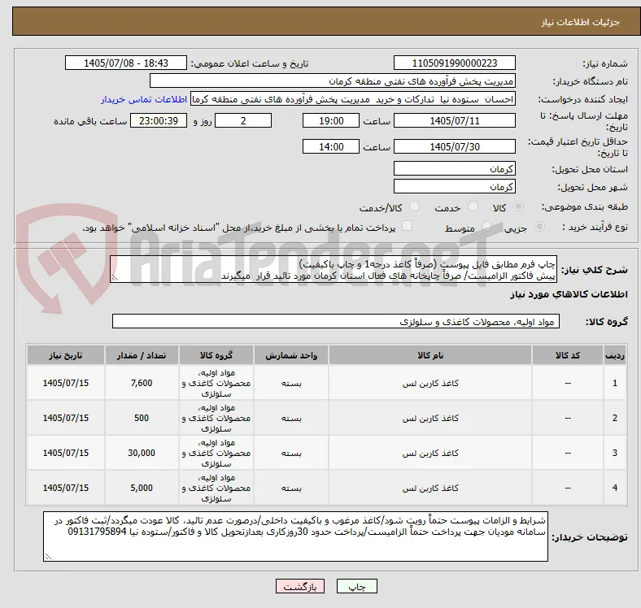
Task: Click the resize handle of buyer notes box
Action: (48, 557)
